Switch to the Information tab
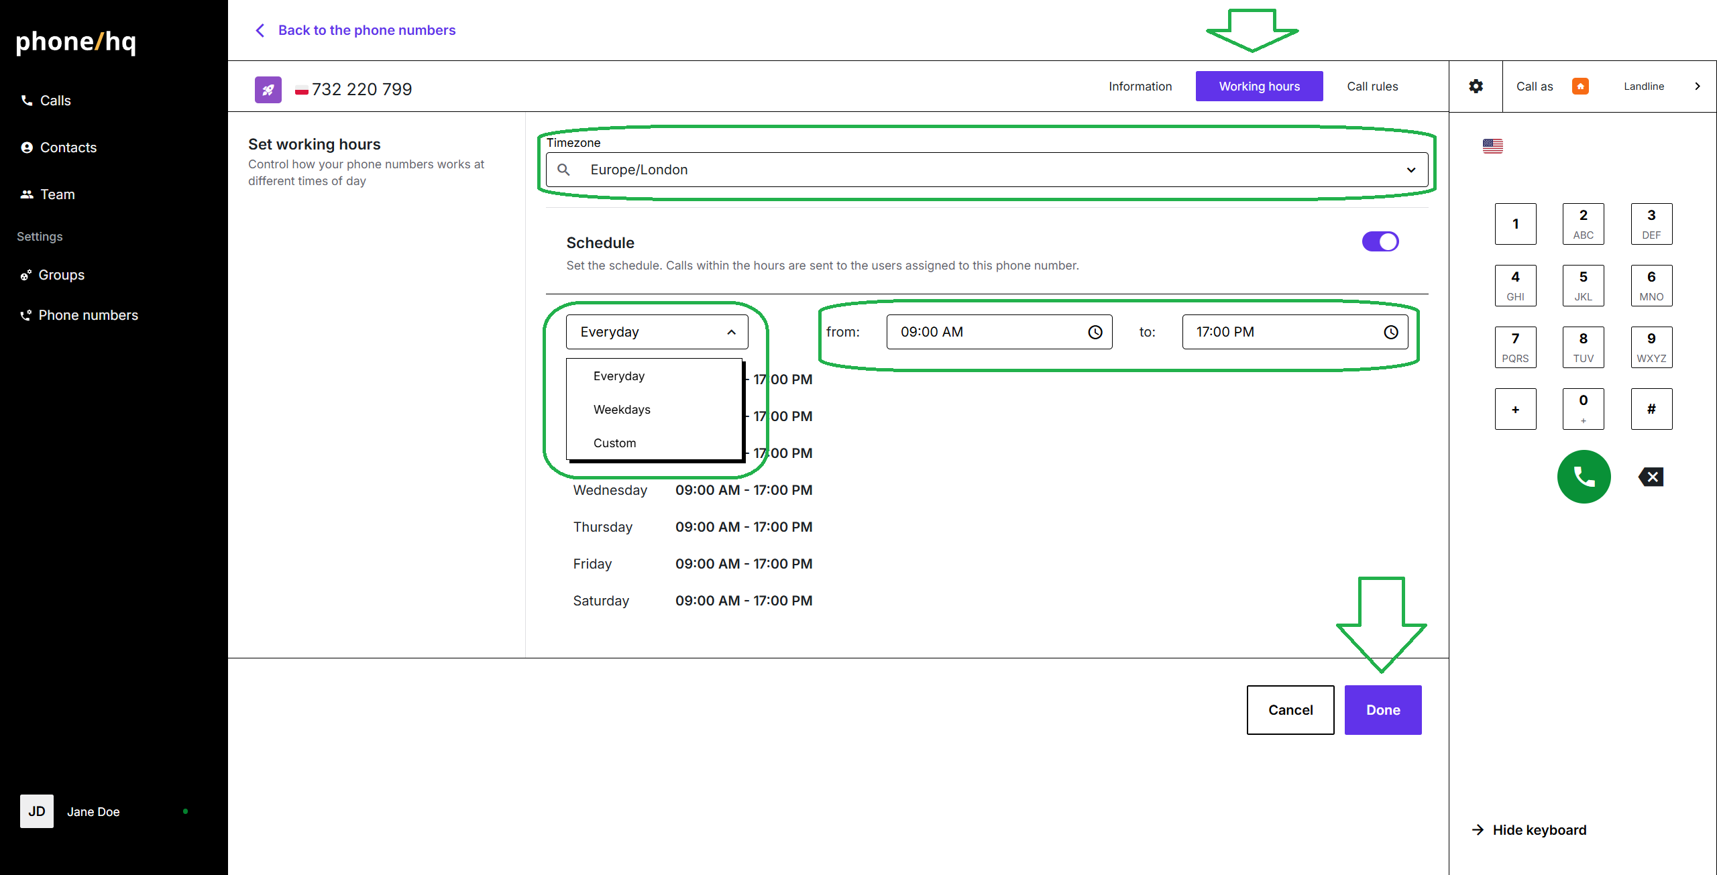 tap(1140, 86)
